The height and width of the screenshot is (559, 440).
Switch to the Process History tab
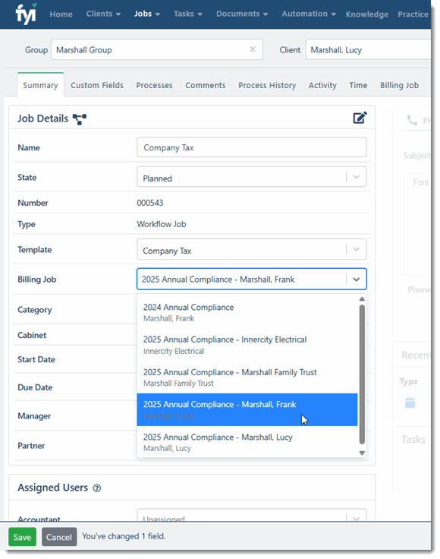coord(267,85)
